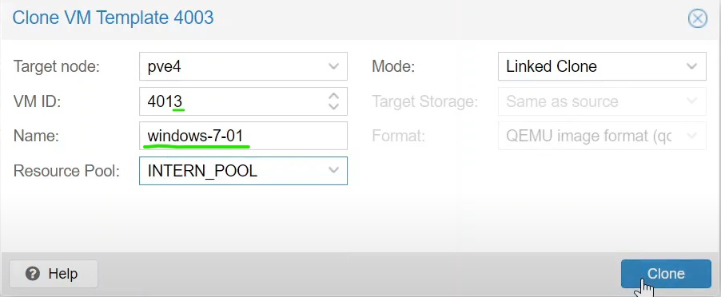The width and height of the screenshot is (721, 297).
Task: Open the Mode dropdown arrow
Action: [x=692, y=66]
